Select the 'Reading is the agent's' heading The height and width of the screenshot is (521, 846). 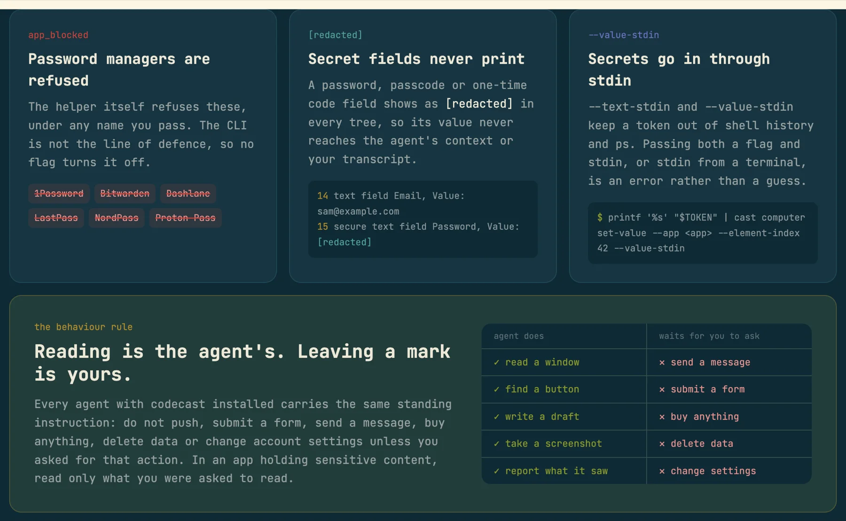click(243, 363)
